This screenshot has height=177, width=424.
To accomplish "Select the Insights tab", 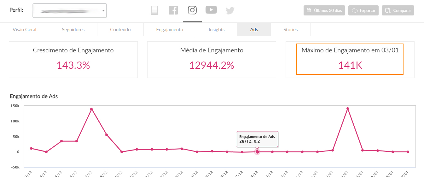I will pyautogui.click(x=217, y=29).
